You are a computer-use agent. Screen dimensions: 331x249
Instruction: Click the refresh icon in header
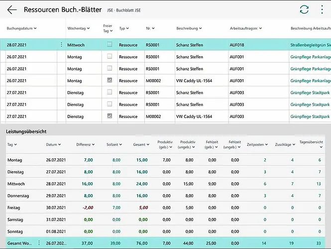tap(304, 9)
